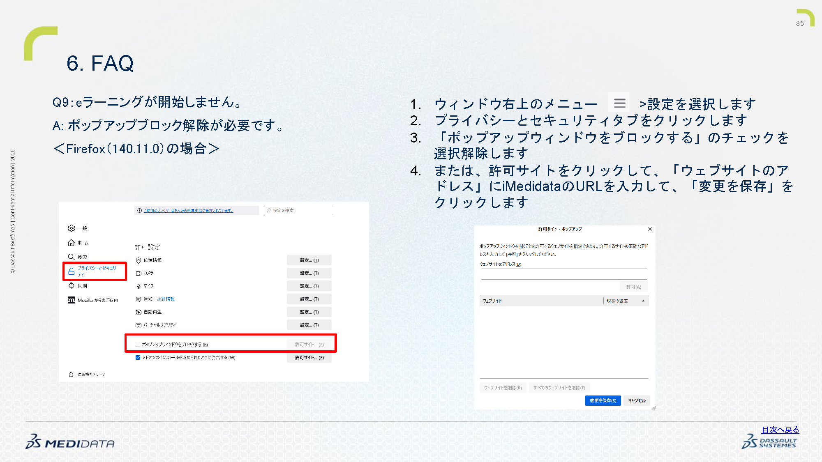Click the sync arrows icon beside 同期
The image size is (822, 462).
point(72,285)
